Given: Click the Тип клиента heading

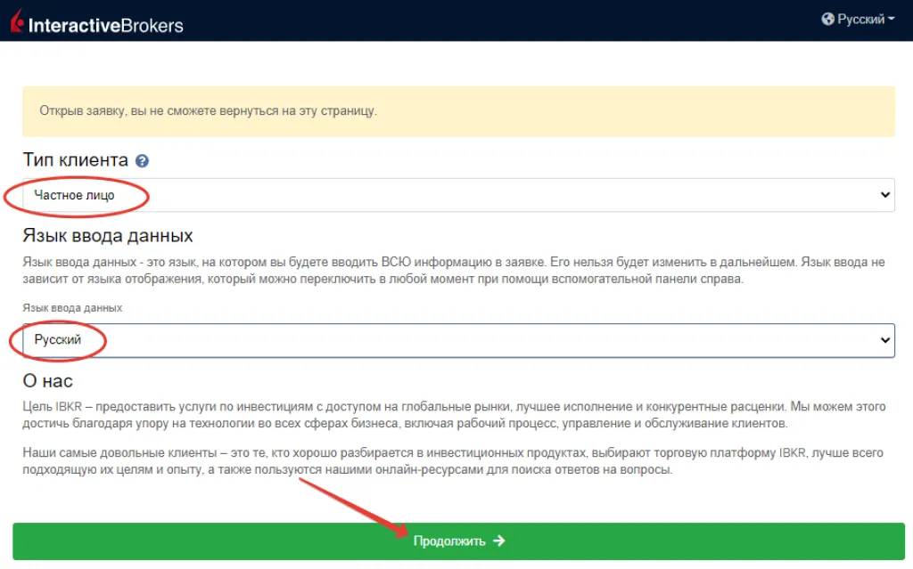Looking at the screenshot, I should 76,161.
